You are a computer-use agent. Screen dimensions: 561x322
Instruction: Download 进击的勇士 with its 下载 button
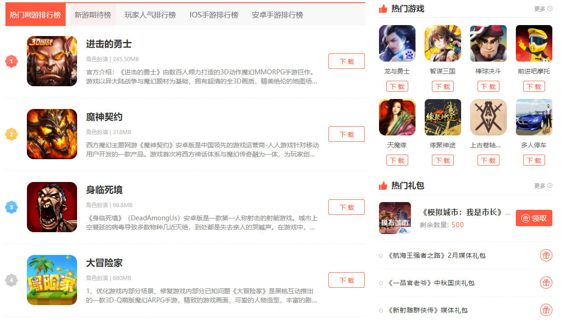tap(347, 61)
